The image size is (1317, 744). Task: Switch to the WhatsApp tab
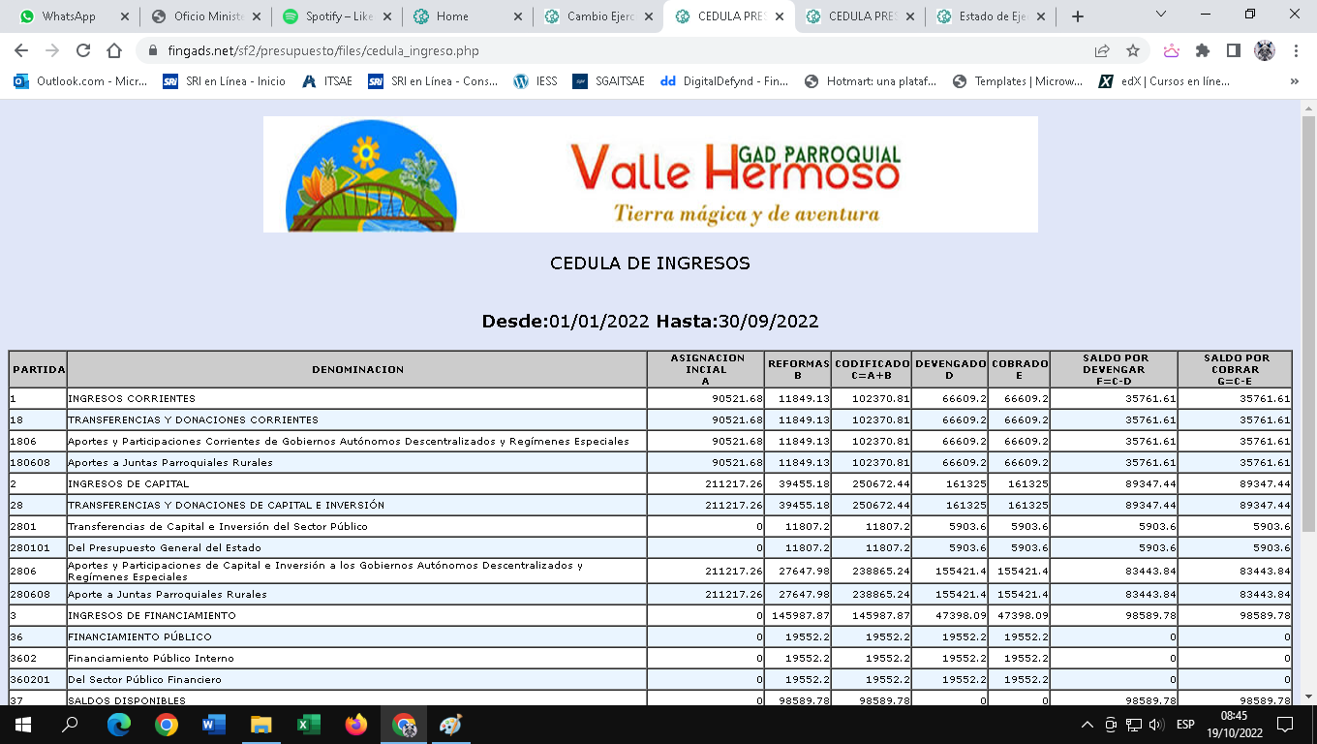[x=68, y=16]
